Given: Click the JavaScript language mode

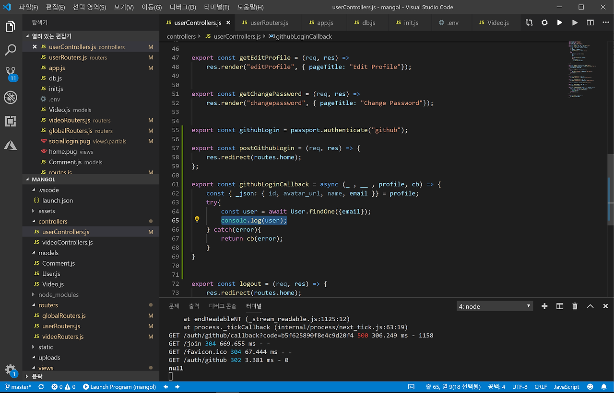Looking at the screenshot, I should 567,387.
